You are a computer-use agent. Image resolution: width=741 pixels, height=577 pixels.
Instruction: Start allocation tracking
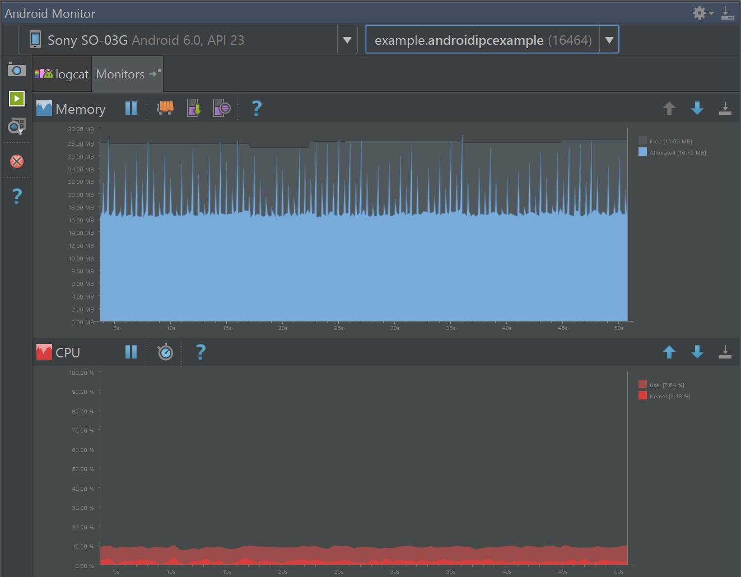222,108
